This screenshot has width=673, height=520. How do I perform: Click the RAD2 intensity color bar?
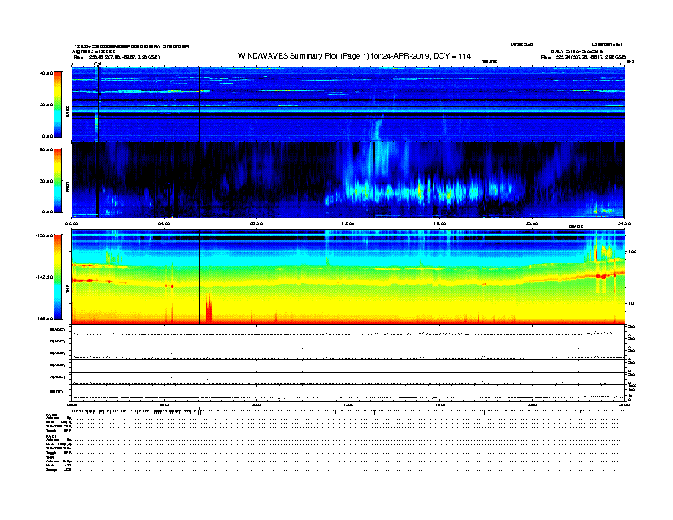(x=58, y=105)
